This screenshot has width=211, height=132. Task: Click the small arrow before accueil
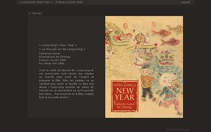[179, 2]
